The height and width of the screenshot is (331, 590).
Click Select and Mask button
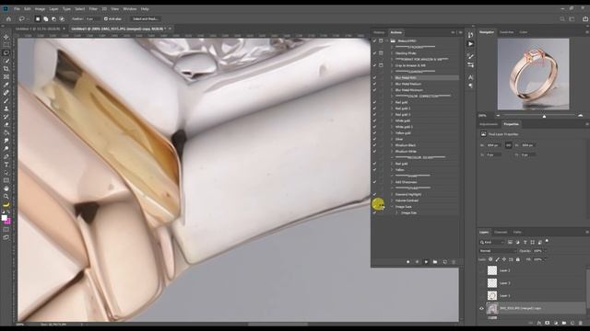pyautogui.click(x=146, y=18)
